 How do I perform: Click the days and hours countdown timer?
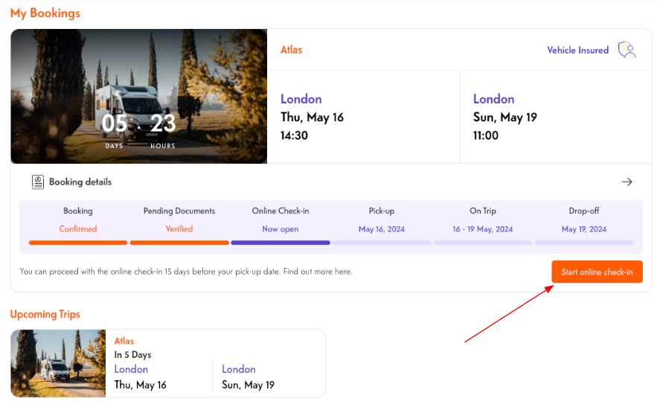coord(138,128)
